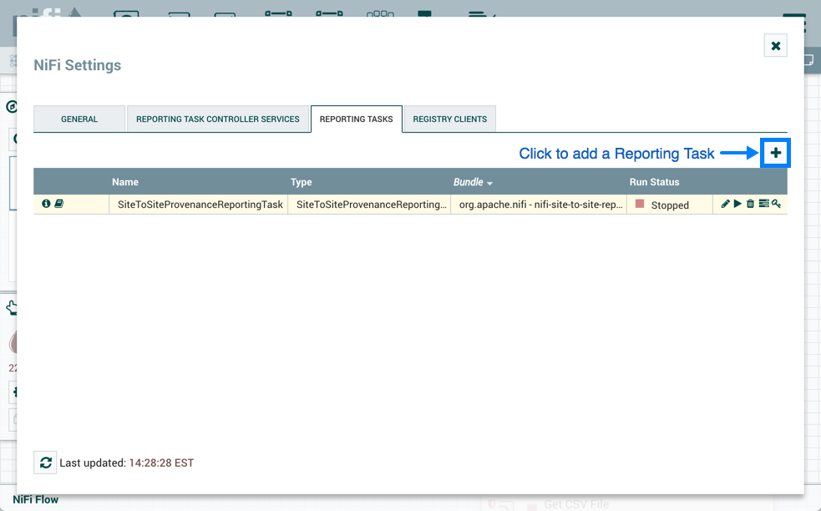Switch to the General tab

(79, 119)
